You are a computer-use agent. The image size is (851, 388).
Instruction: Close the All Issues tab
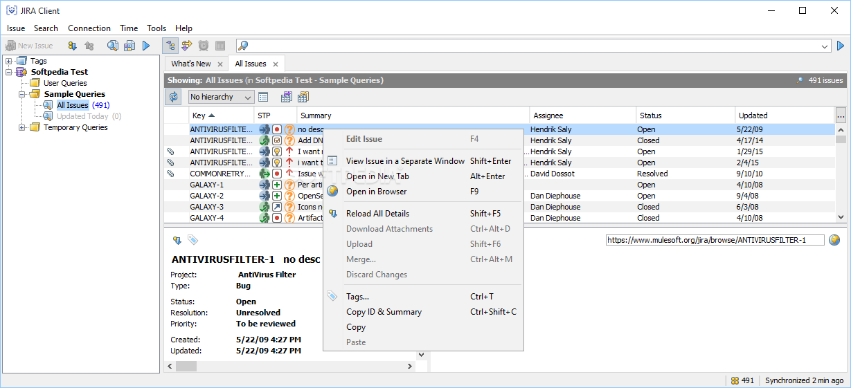click(276, 64)
